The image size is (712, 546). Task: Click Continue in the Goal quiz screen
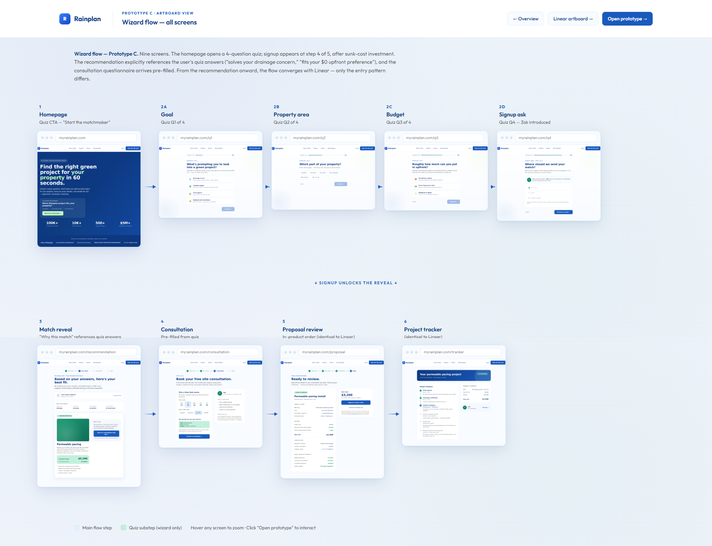tap(228, 209)
